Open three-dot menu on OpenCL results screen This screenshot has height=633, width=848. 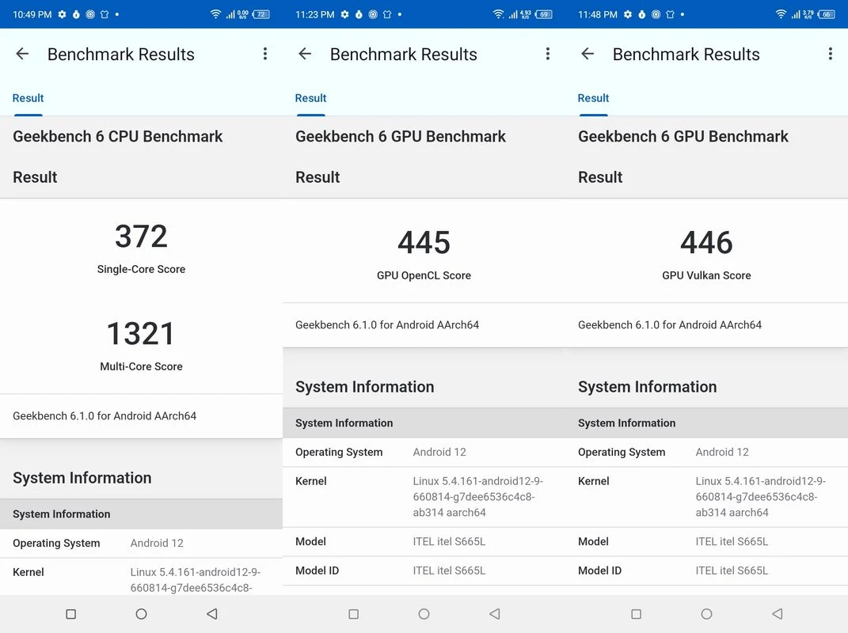(548, 54)
